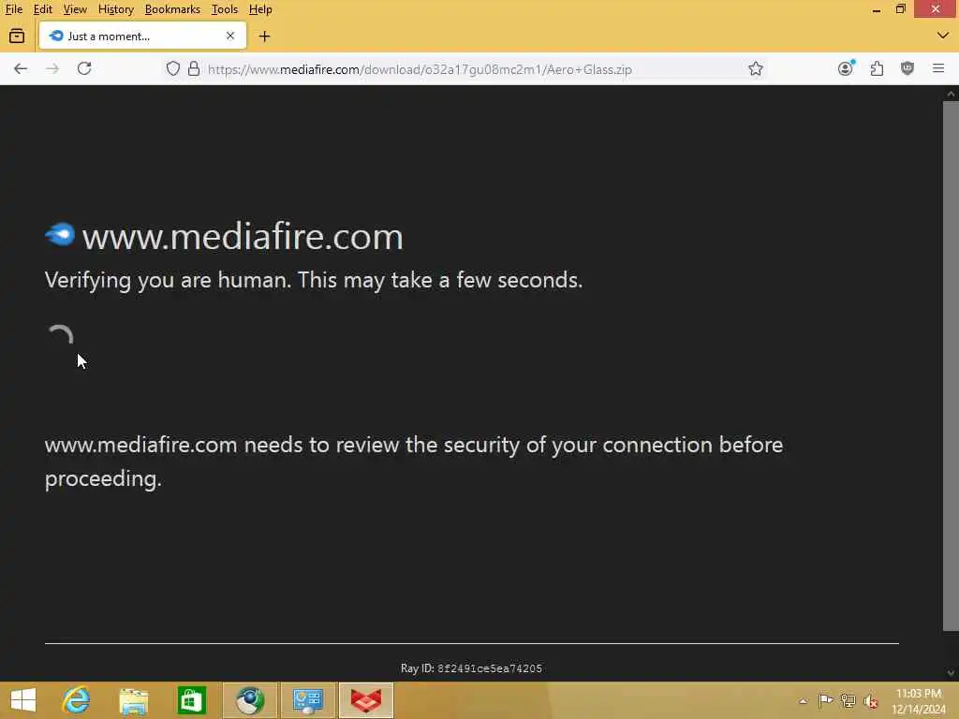
Task: Launch Internet Explorer from the taskbar
Action: click(76, 700)
